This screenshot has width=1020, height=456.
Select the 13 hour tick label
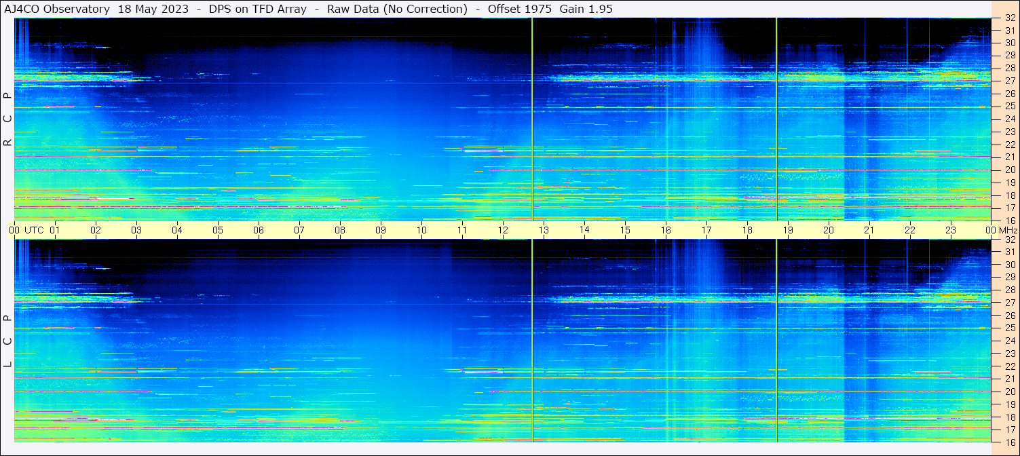pos(544,230)
